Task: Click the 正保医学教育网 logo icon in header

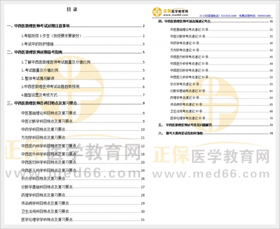Action: click(x=157, y=12)
